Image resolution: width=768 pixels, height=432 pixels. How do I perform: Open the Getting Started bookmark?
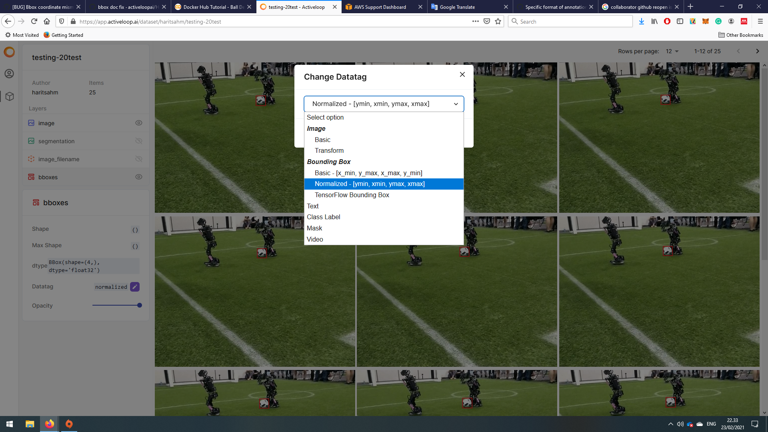(63, 35)
